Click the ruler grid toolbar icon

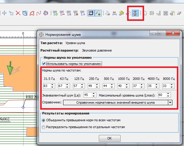[91, 13]
